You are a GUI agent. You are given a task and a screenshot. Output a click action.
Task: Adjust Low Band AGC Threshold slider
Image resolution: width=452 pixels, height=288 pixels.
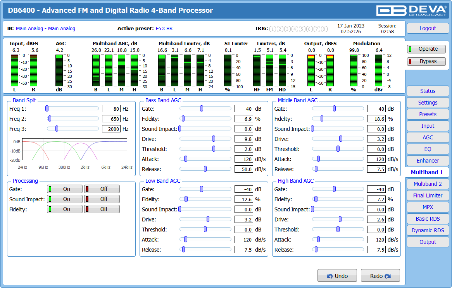pos(205,229)
